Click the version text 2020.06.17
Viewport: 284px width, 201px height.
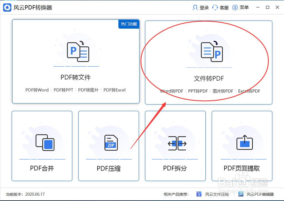click(35, 194)
